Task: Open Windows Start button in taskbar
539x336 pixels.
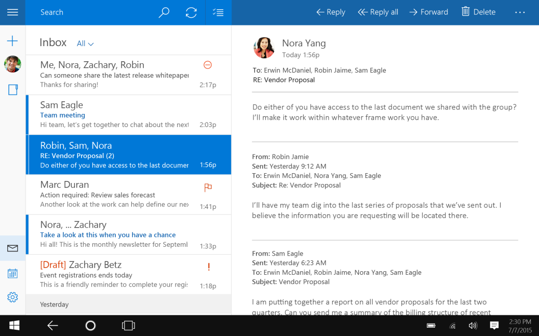Action: click(x=14, y=326)
